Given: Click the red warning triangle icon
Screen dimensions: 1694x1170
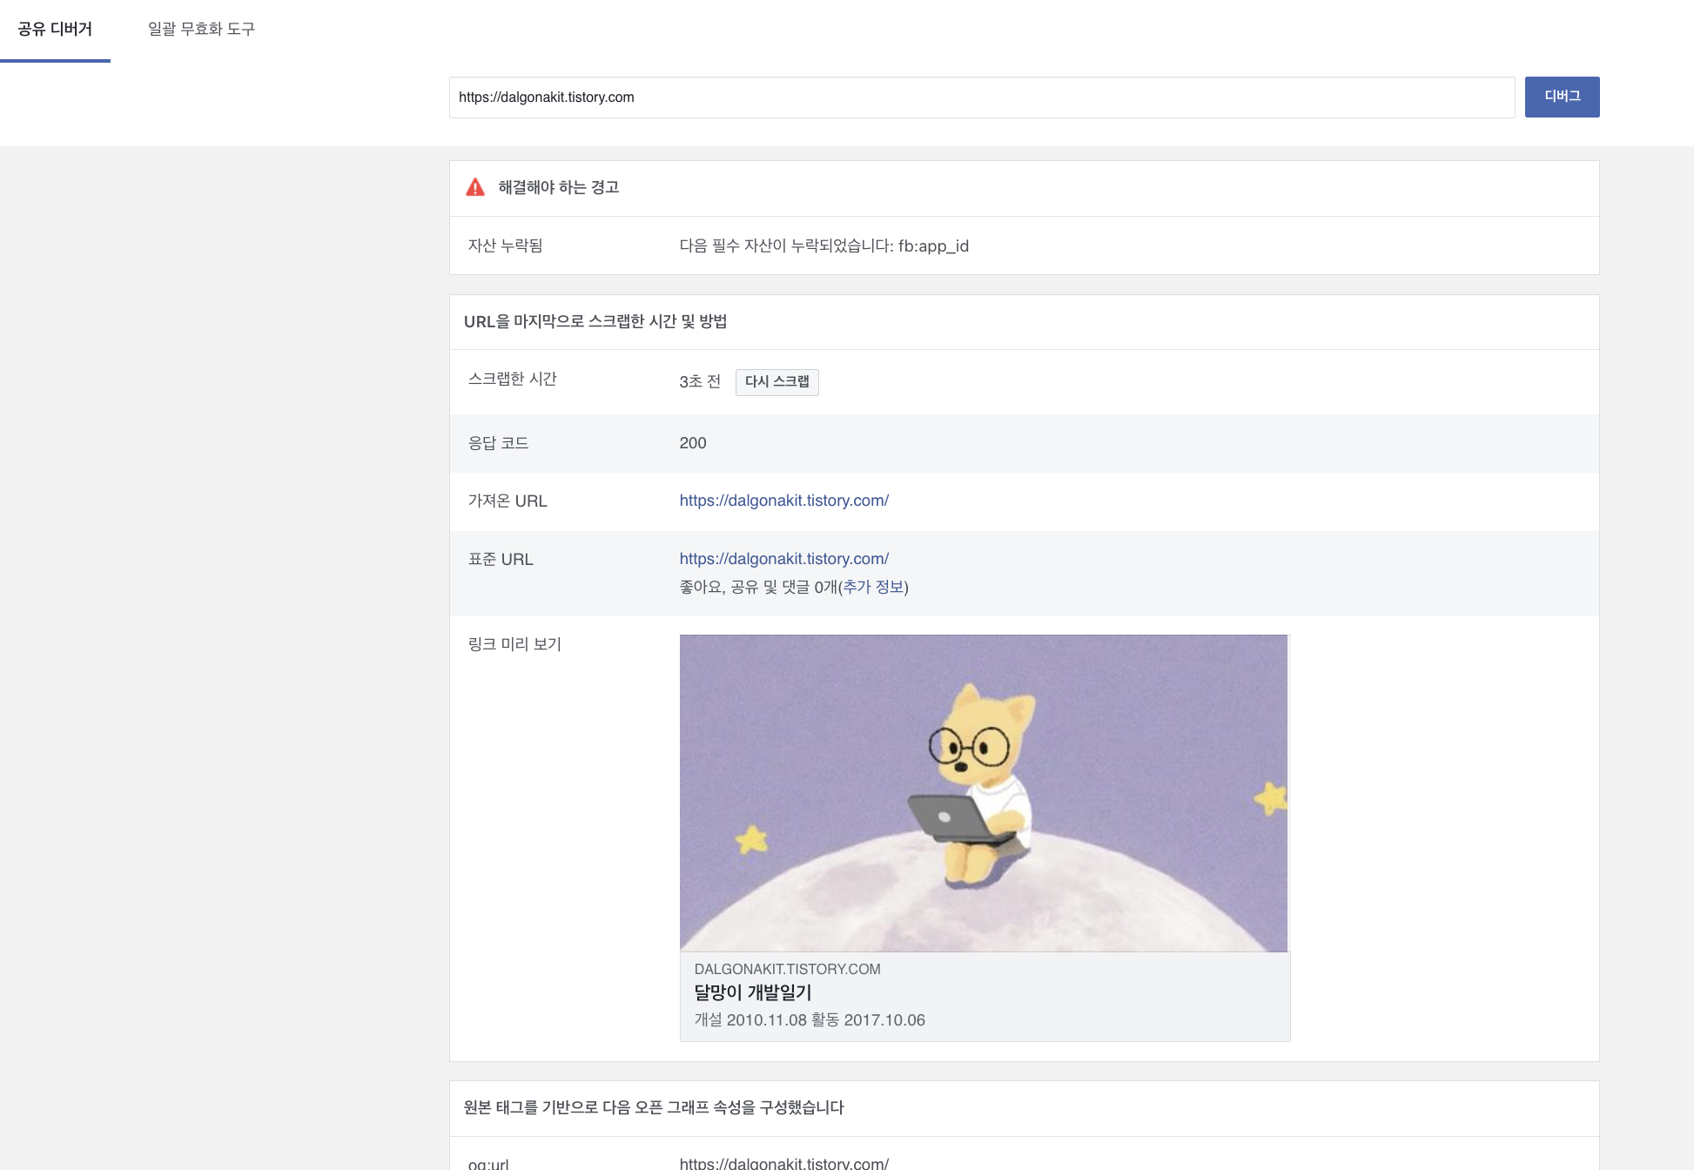Looking at the screenshot, I should click(x=475, y=187).
